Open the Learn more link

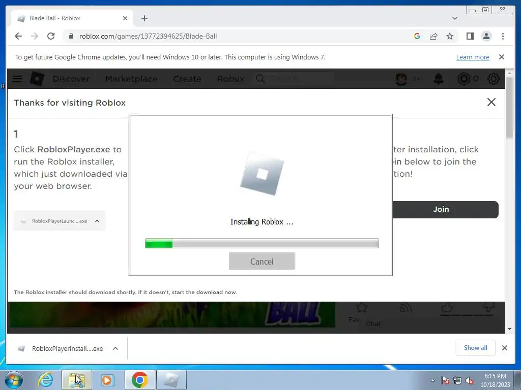coord(473,57)
